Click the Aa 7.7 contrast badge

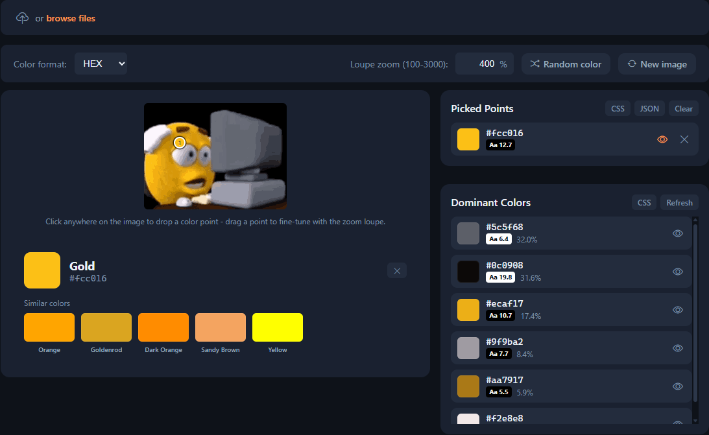point(499,354)
